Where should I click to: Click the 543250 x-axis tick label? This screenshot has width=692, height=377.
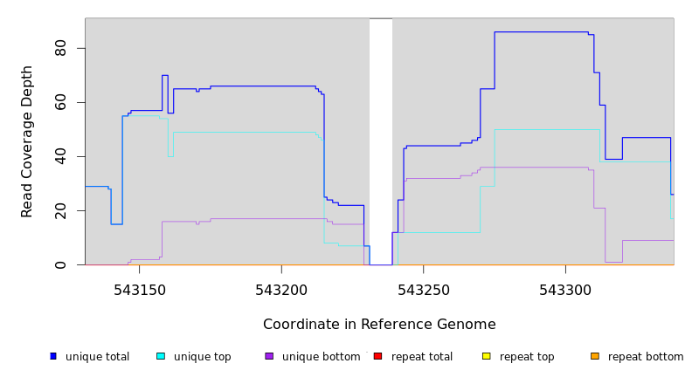[x=424, y=290]
